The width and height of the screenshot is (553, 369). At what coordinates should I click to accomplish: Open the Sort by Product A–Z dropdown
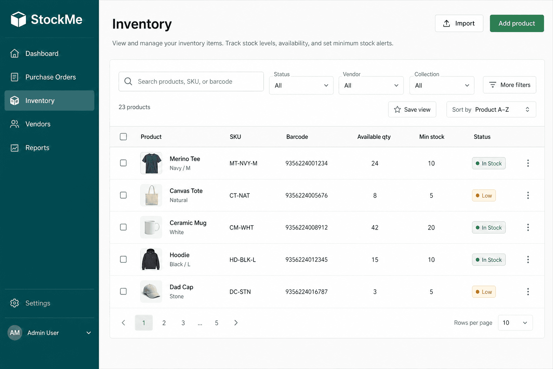tap(491, 110)
